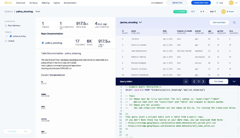Click the Repo Summary document icon
240x138 pixels.
pyautogui.click(x=6, y=25)
